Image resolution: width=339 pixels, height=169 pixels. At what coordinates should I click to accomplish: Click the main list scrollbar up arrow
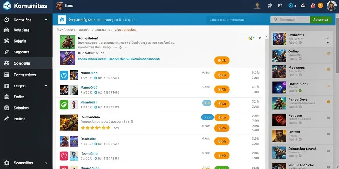tap(266, 36)
